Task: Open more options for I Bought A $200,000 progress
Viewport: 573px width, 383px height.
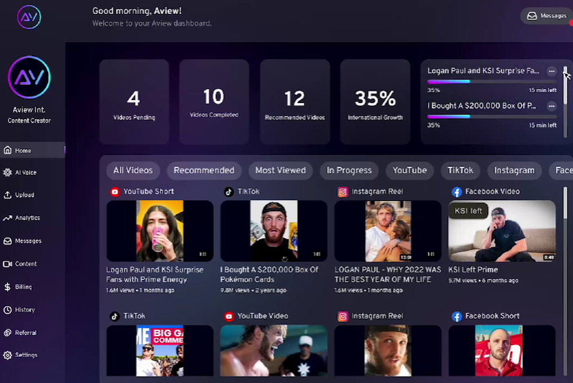Action: (x=552, y=106)
